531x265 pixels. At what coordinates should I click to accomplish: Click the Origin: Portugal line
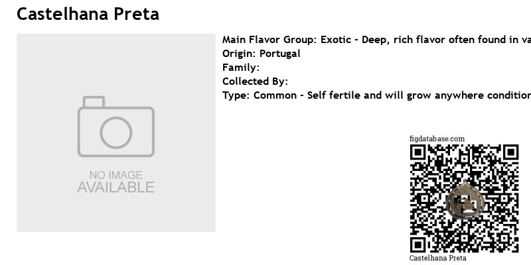click(262, 54)
